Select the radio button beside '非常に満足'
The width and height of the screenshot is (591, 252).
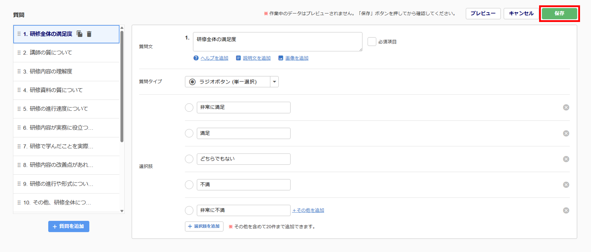189,107
